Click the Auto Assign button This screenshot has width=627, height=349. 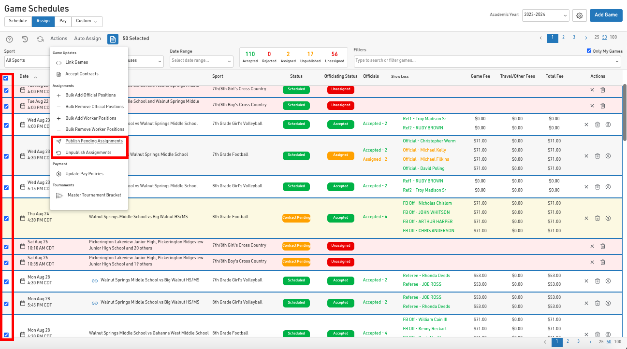coord(87,39)
